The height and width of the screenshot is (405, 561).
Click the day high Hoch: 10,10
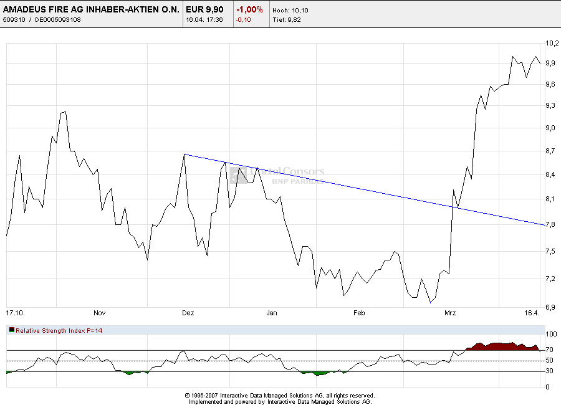point(290,11)
